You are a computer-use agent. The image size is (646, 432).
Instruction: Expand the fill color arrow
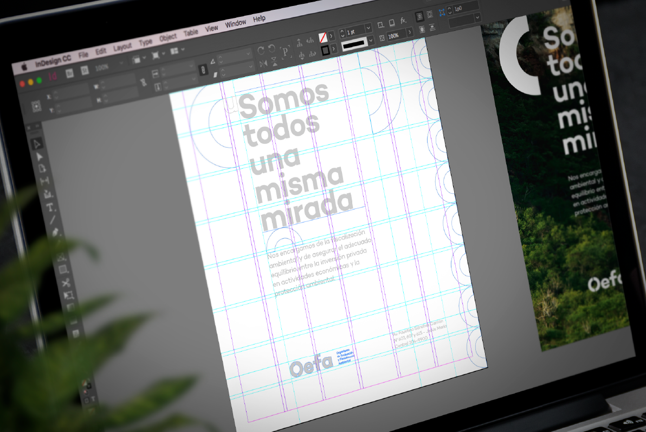point(331,36)
